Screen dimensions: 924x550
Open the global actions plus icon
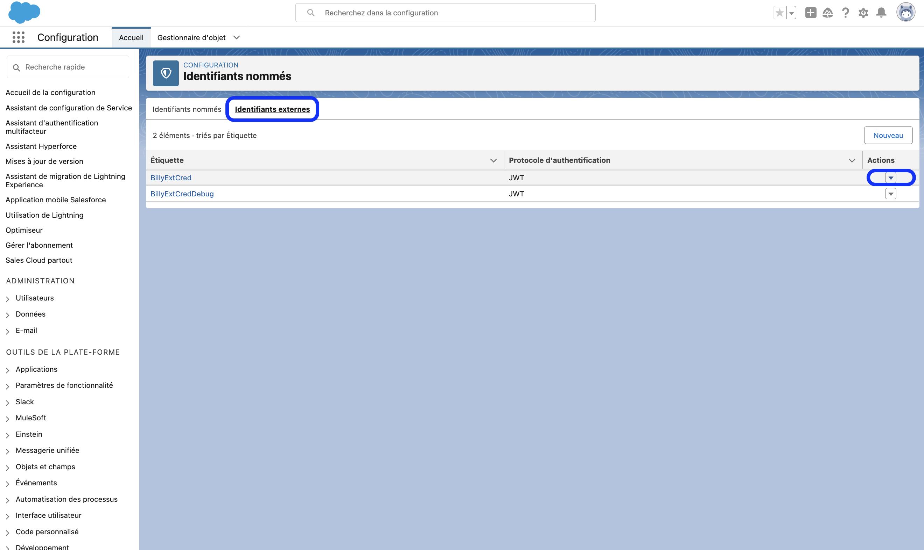coord(811,13)
